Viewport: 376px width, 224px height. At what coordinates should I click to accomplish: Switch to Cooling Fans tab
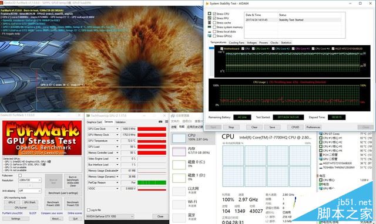pyautogui.click(x=236, y=43)
